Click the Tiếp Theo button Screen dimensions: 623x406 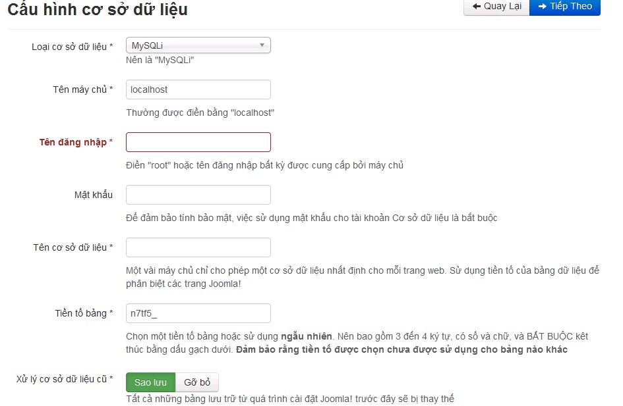[564, 7]
